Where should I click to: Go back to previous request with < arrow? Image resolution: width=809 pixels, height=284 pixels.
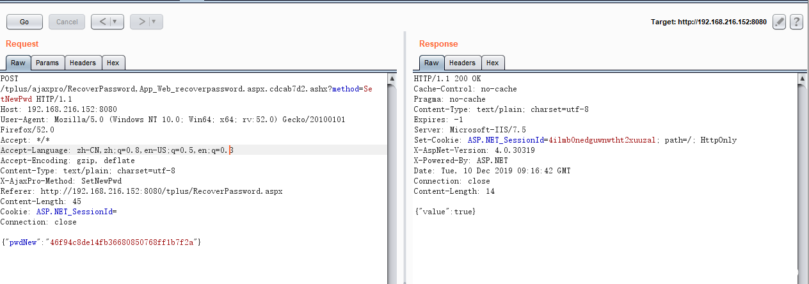(x=102, y=22)
